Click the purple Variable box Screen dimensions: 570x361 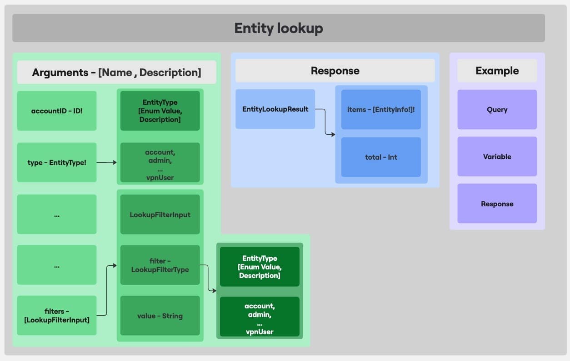click(497, 156)
